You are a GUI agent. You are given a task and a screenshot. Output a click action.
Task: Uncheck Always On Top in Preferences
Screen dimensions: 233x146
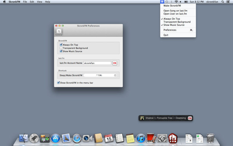coord(61,45)
